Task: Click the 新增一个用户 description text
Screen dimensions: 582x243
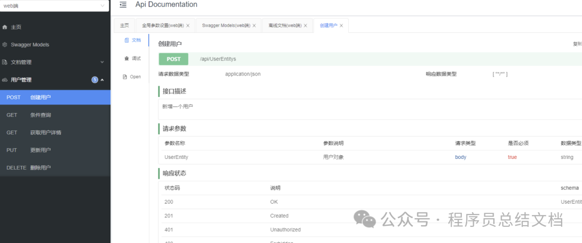Action: 177,107
